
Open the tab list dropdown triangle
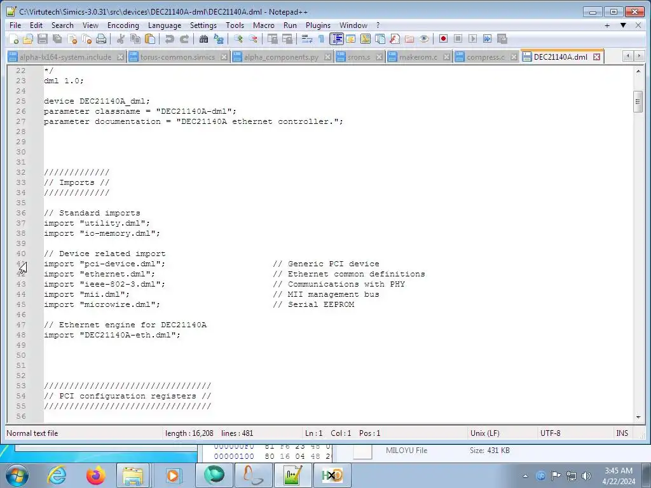coord(623,25)
